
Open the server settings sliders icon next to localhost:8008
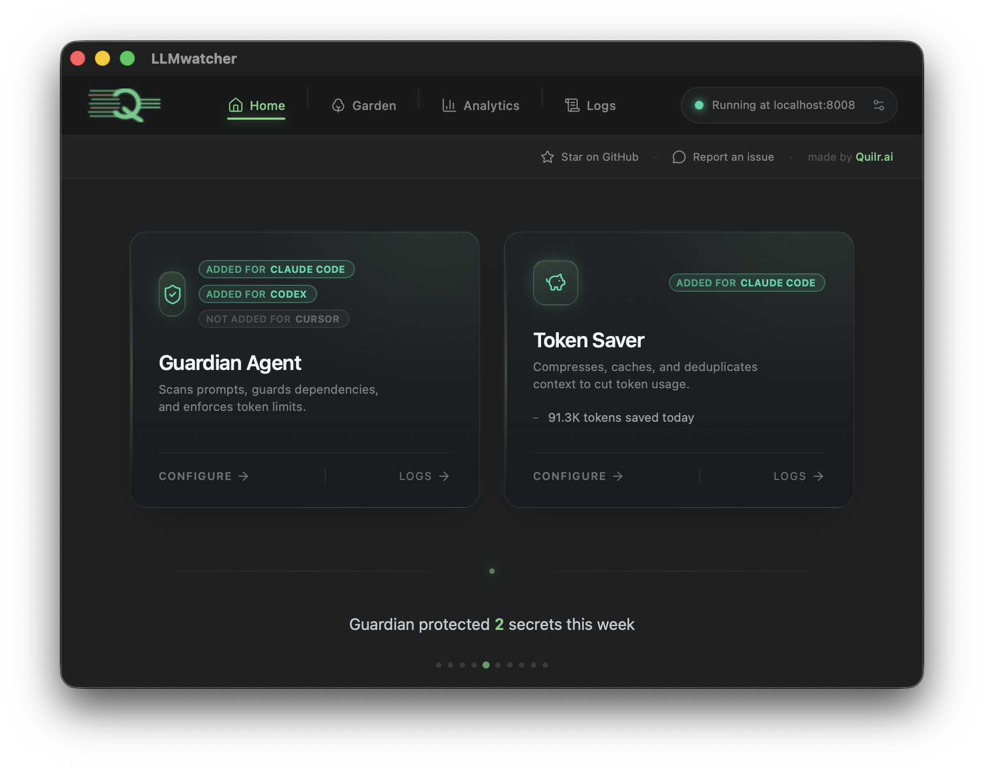(x=879, y=105)
